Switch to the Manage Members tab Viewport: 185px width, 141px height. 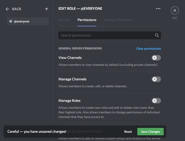click(118, 20)
